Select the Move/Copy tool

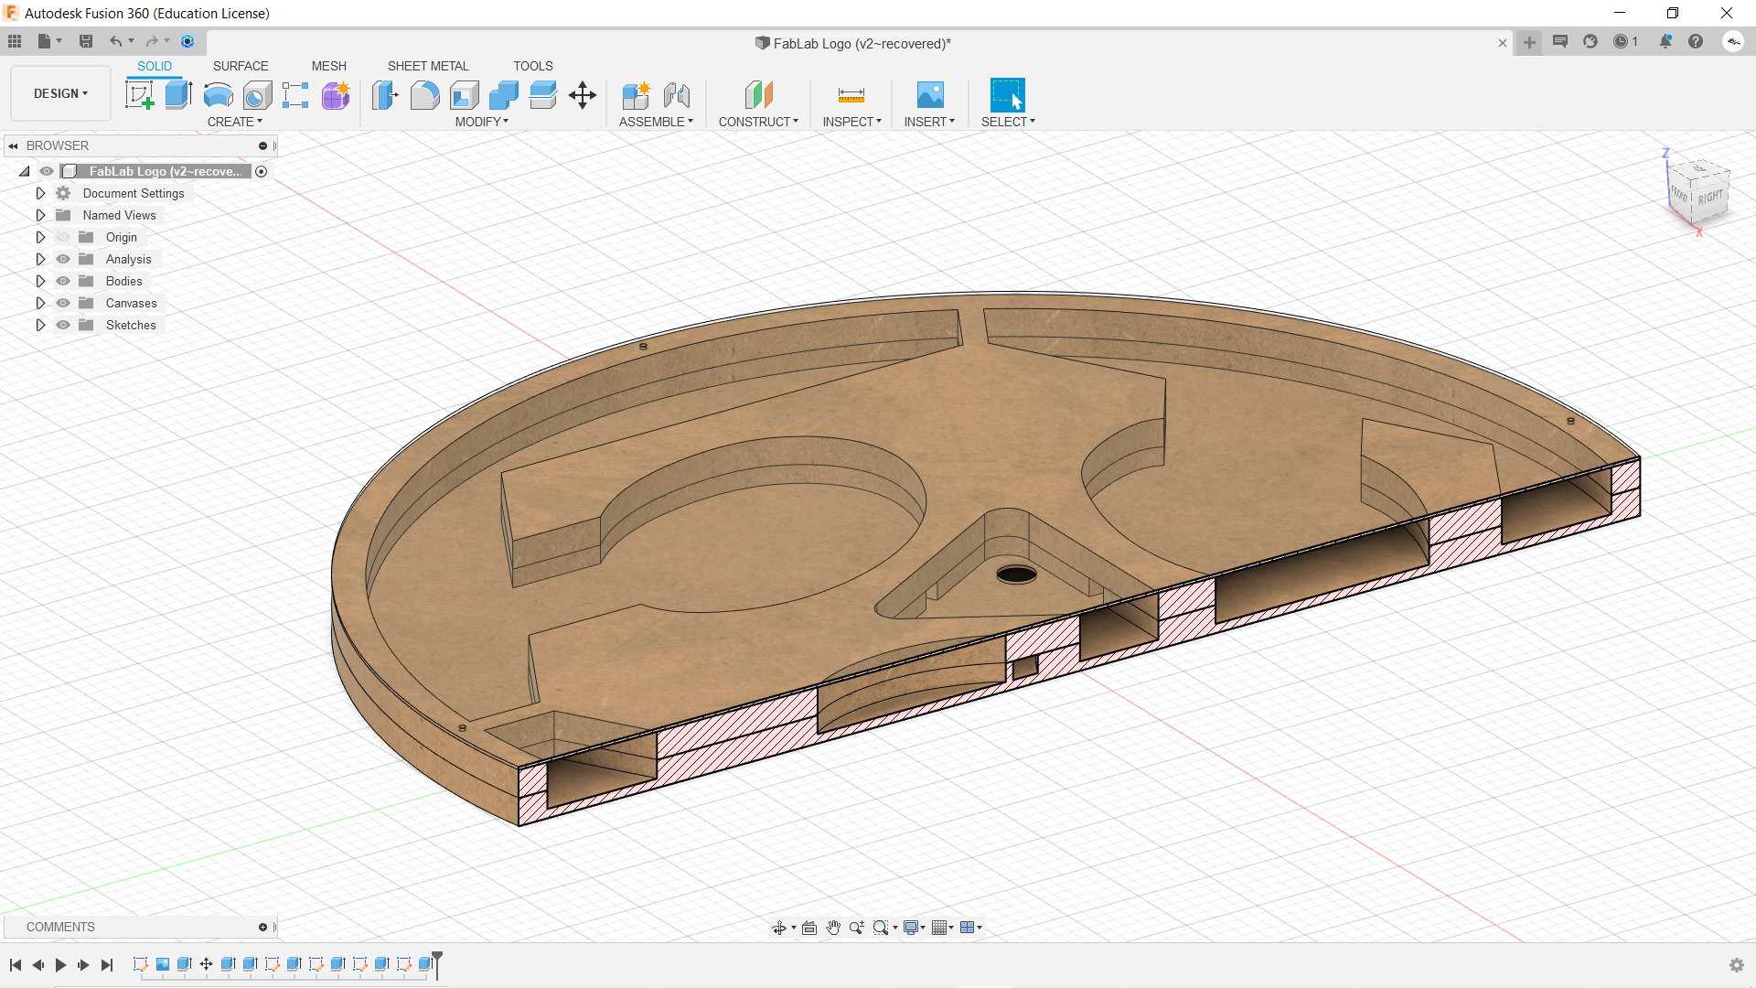(582, 96)
